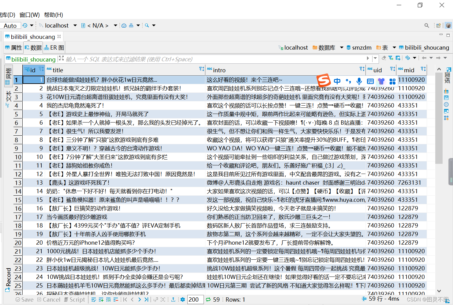Click the export data upload icon
453x305 pixels.
pos(173,299)
